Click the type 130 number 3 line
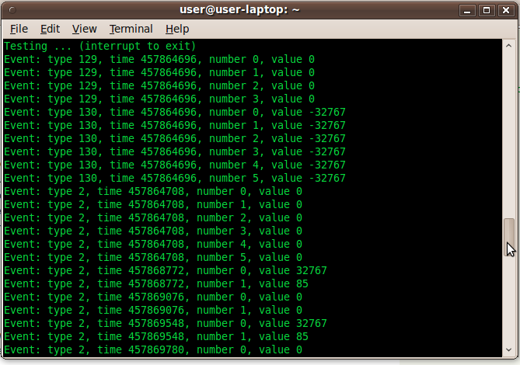520x365 pixels. point(175,151)
